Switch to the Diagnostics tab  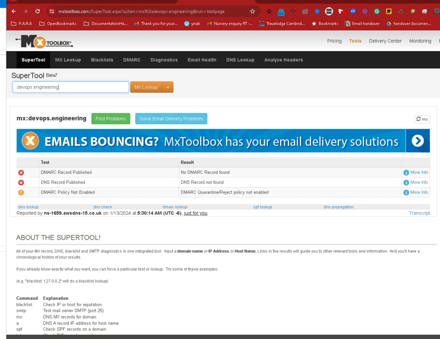[x=164, y=60]
